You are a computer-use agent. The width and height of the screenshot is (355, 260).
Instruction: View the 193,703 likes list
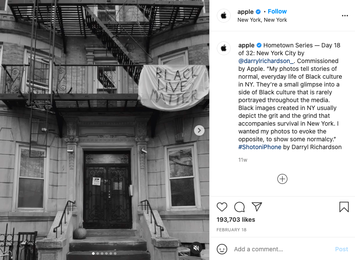tap(236, 220)
